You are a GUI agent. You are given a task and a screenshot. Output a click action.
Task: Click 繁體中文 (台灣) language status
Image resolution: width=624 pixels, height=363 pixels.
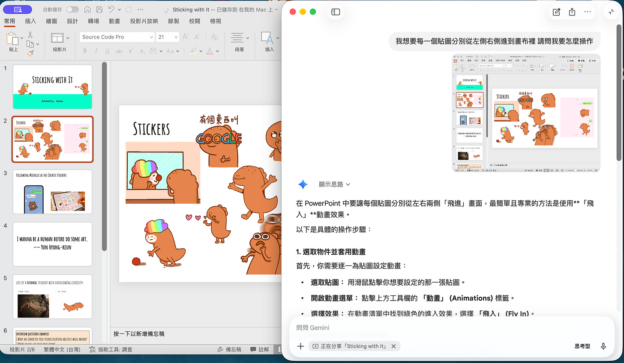tap(62, 350)
